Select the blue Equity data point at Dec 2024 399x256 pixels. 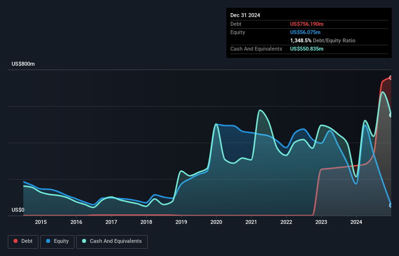[x=391, y=205]
